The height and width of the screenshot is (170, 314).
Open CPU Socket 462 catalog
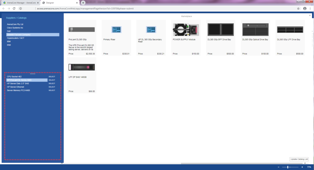coord(14,77)
